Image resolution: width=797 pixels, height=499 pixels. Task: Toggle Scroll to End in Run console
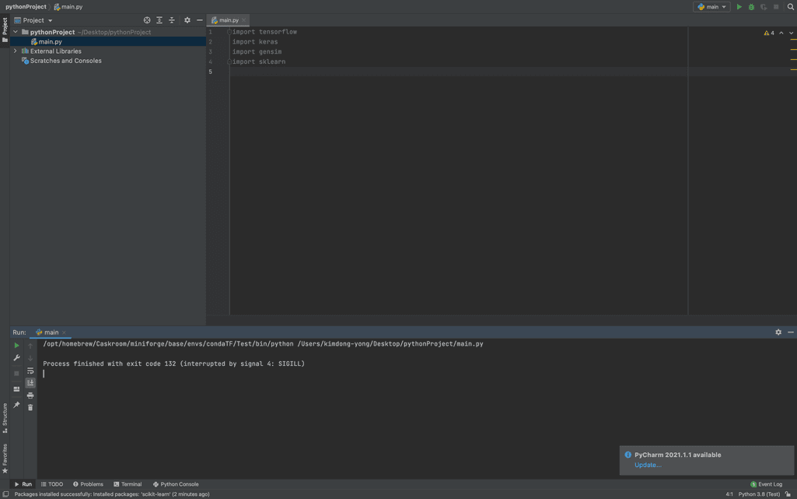(30, 382)
